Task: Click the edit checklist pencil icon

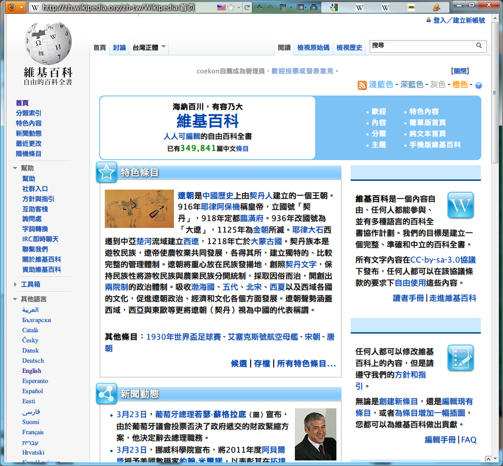Action: pyautogui.click(x=461, y=358)
